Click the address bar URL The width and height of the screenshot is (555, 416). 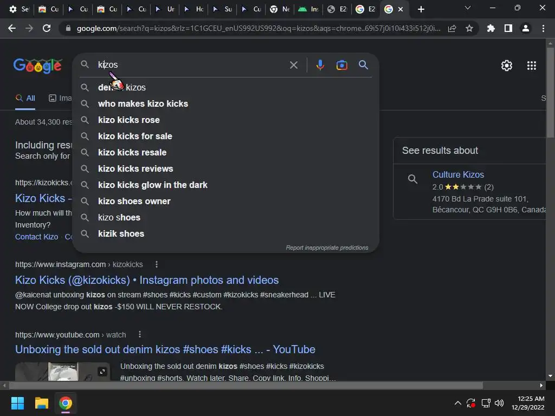(259, 28)
